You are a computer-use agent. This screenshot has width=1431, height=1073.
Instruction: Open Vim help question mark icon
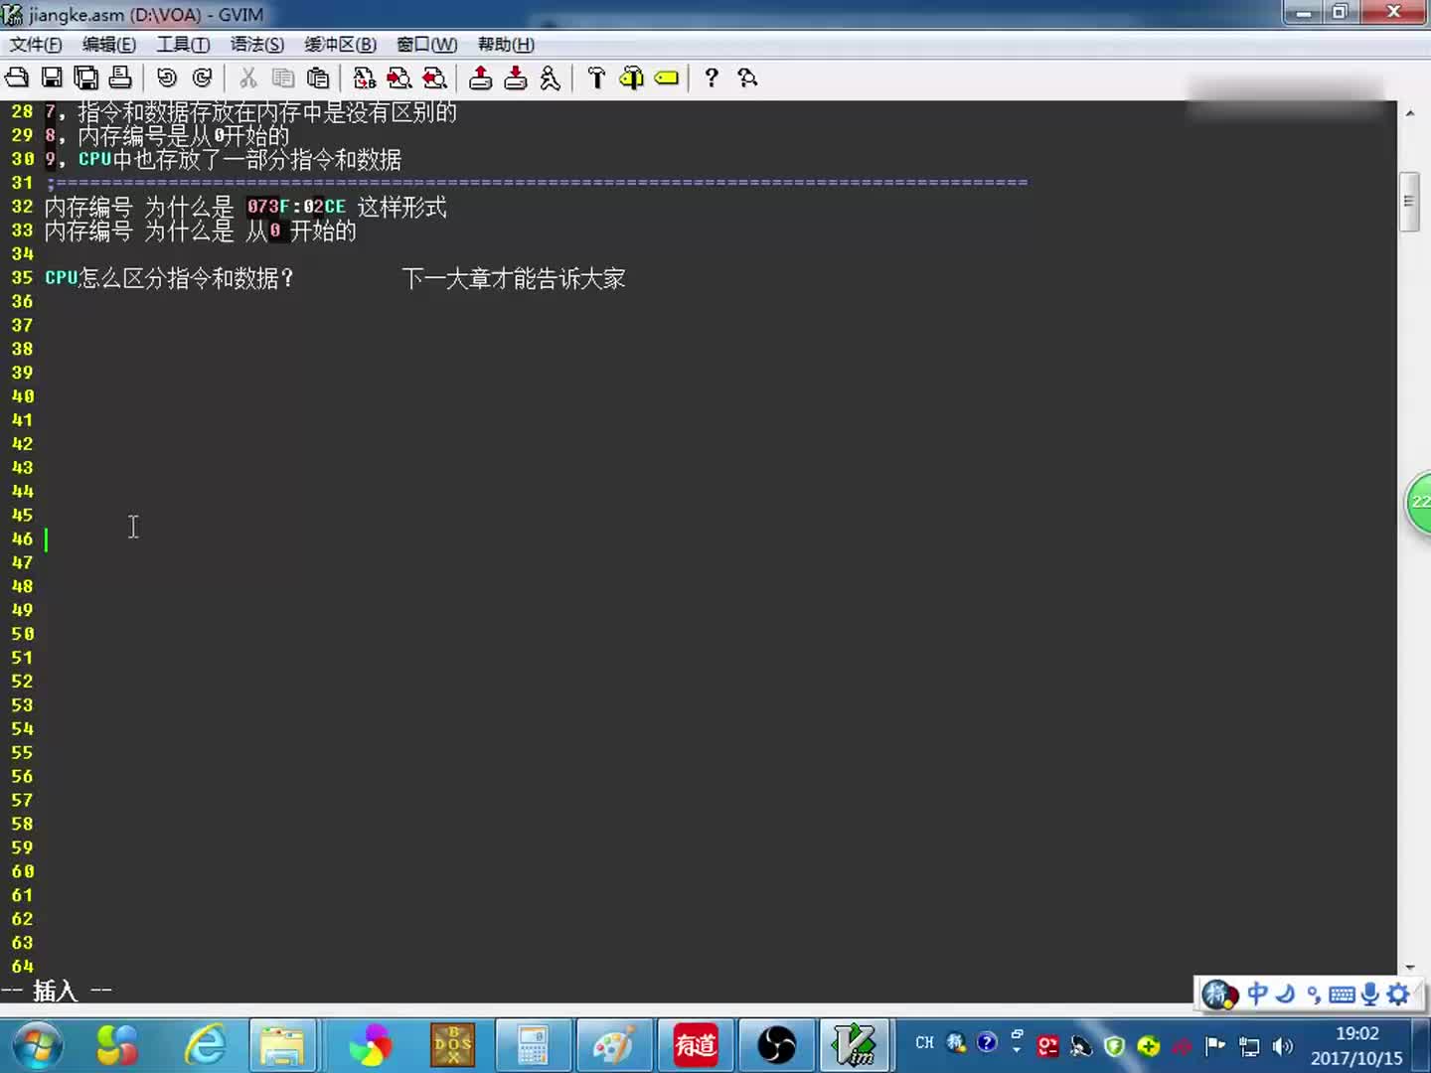tap(712, 77)
